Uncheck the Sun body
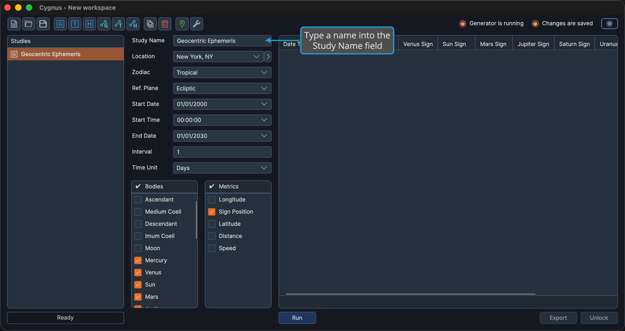This screenshot has width=625, height=331. (138, 285)
